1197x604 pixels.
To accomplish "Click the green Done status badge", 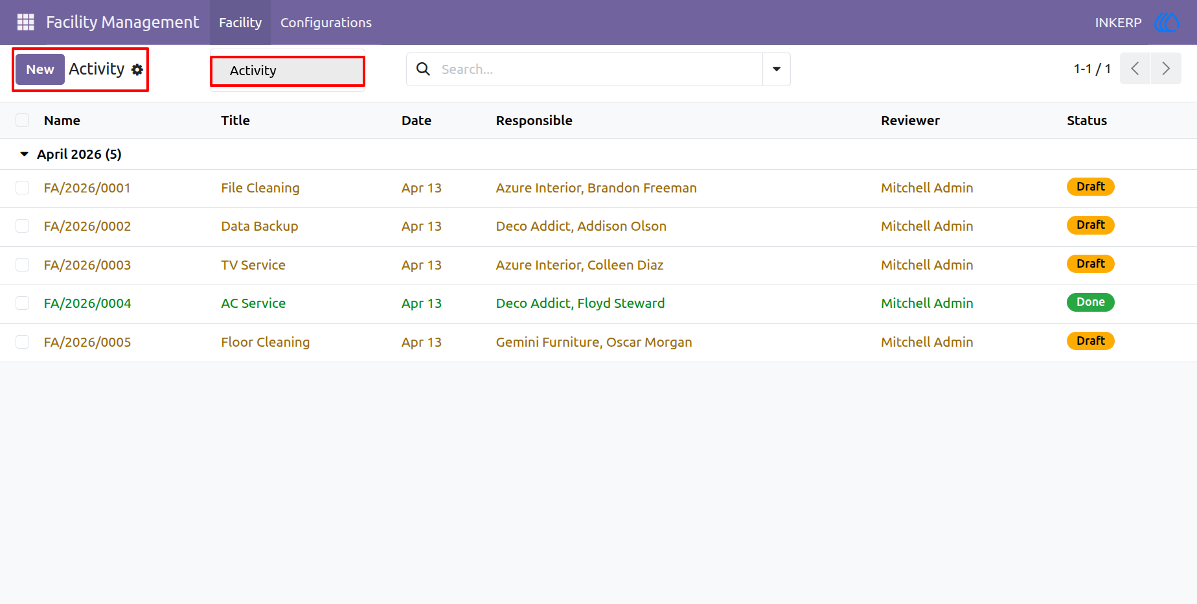I will tap(1091, 302).
